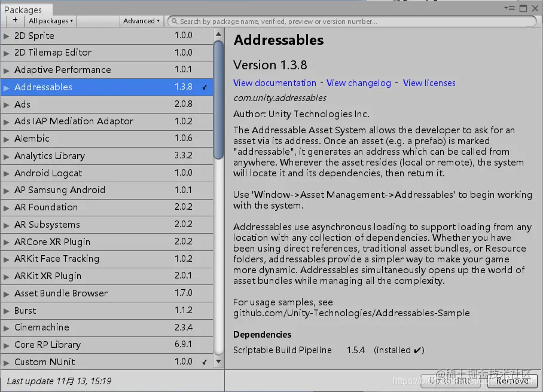
Task: Select the Ads IAP Mediation Adaptor row
Action: [106, 121]
